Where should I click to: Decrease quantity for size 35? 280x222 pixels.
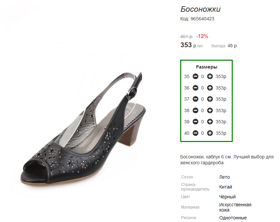(x=195, y=76)
